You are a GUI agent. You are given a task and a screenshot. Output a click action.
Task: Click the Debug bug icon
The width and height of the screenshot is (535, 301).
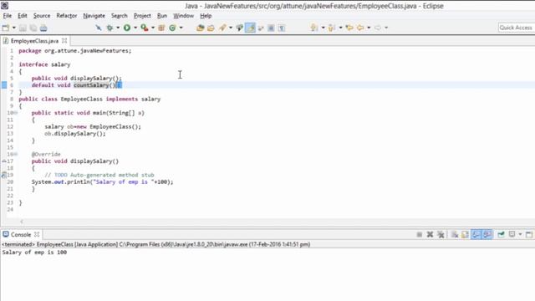pos(110,28)
